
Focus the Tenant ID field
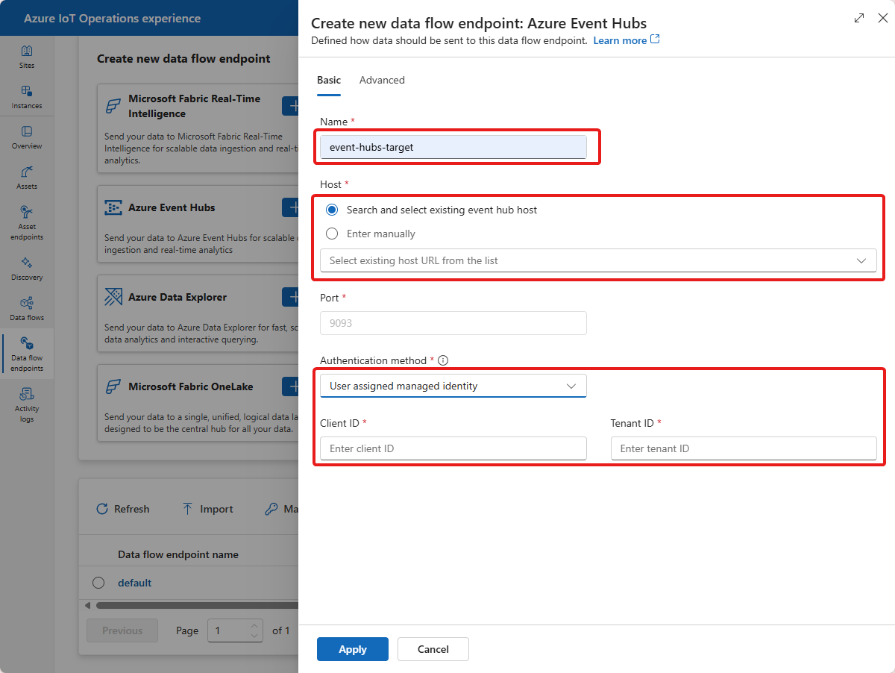744,448
